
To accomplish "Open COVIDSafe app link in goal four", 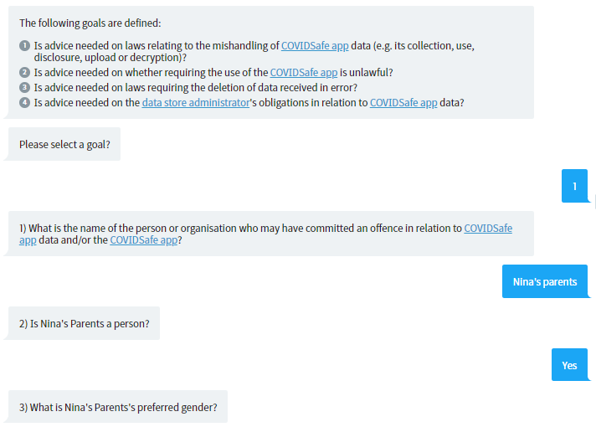I will [403, 103].
